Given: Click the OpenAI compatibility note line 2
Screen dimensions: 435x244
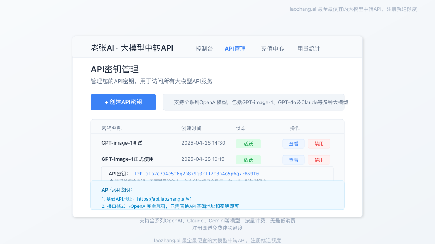Looking at the screenshot, I should pyautogui.click(x=170, y=206).
